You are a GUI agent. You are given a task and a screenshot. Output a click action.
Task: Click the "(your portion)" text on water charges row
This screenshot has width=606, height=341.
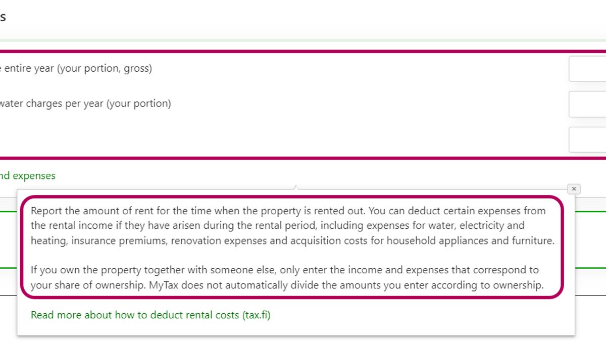pos(139,104)
